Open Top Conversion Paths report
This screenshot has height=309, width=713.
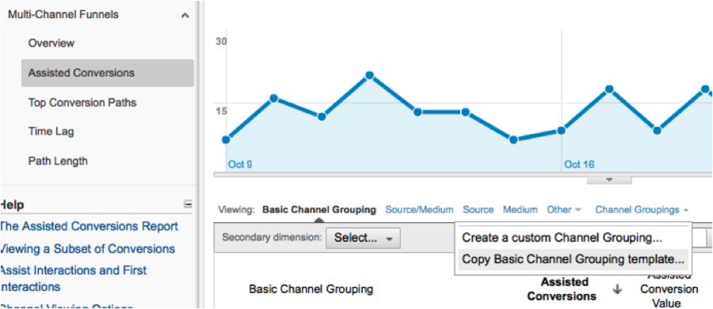(82, 103)
